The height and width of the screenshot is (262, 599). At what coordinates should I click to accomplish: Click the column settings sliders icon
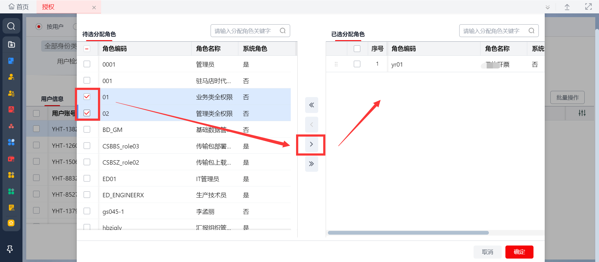pyautogui.click(x=582, y=113)
